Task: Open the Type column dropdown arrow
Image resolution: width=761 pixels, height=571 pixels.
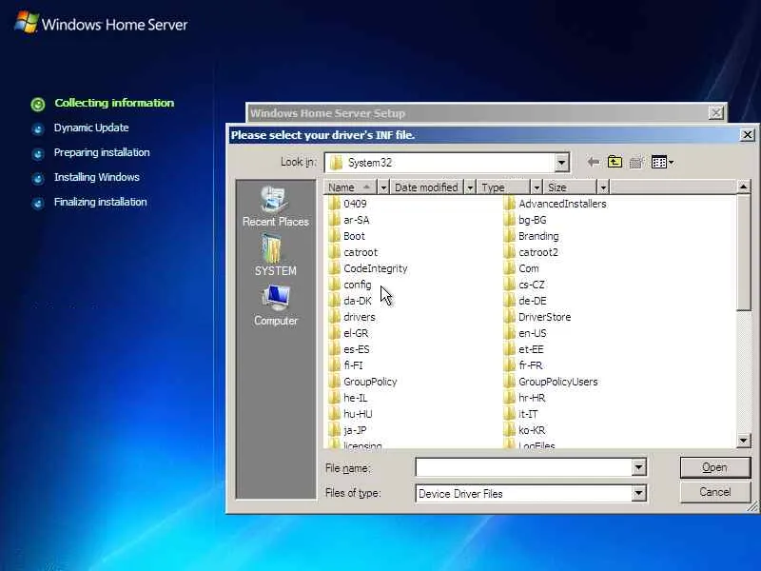Action: [537, 187]
